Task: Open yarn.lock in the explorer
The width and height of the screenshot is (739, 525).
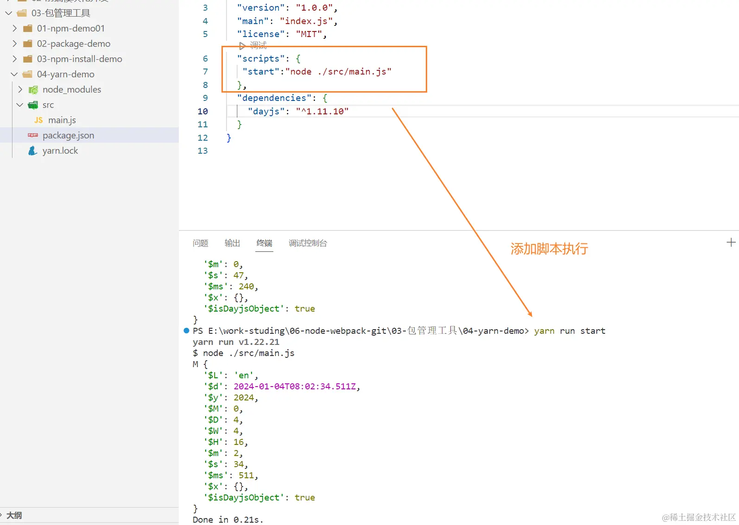Action: [x=60, y=150]
